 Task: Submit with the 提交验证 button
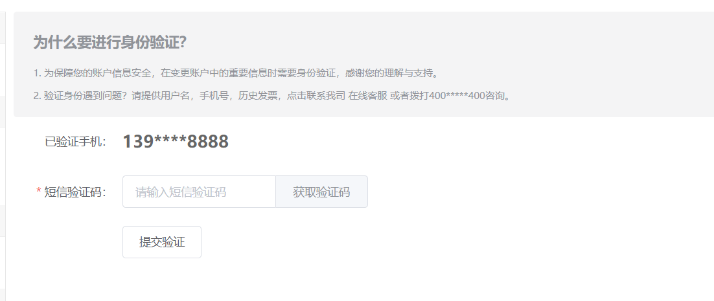click(161, 242)
